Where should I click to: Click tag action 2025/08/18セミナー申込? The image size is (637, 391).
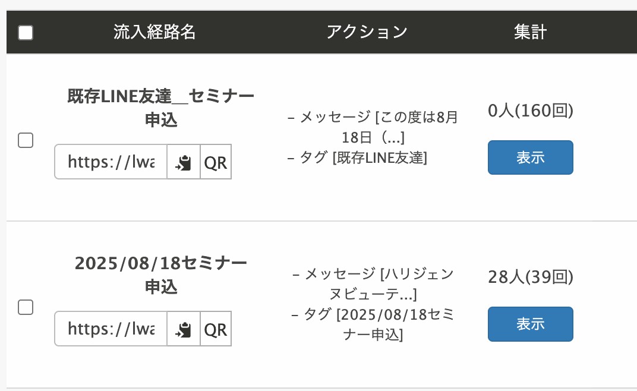[373, 324]
